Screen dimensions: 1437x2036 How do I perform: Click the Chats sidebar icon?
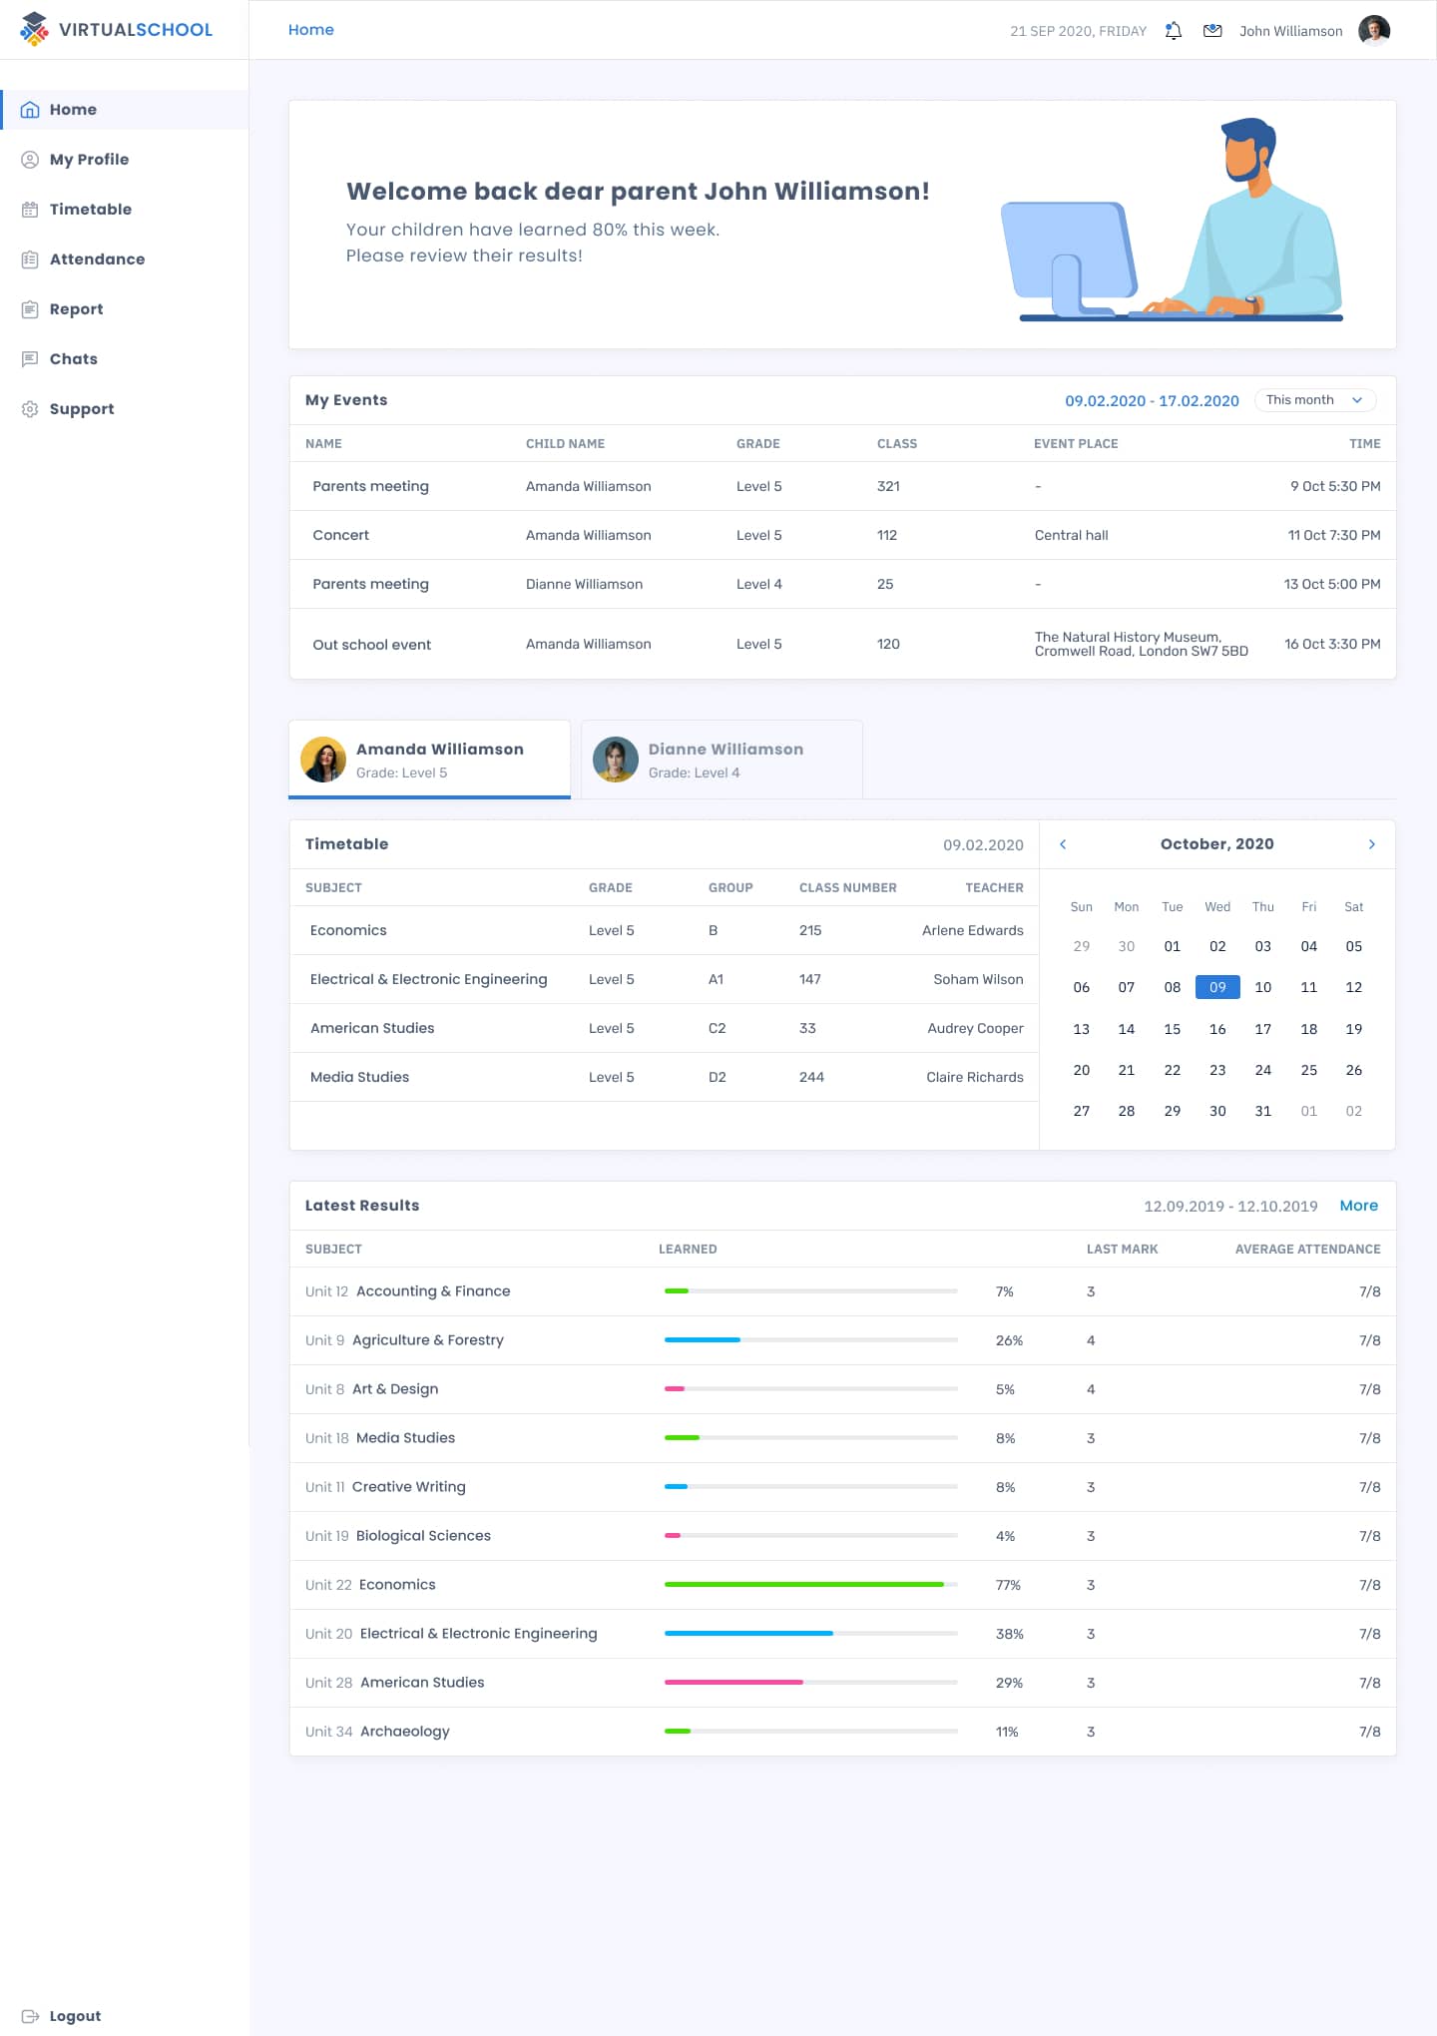click(x=30, y=359)
